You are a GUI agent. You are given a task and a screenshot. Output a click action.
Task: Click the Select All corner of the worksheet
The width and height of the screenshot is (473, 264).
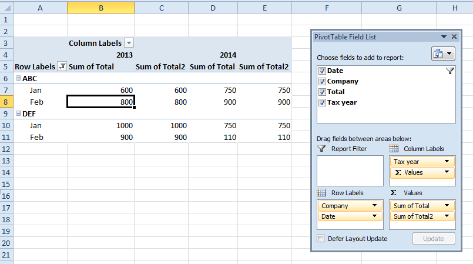(x=6, y=8)
